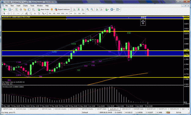Image resolution: width=191 pixels, height=115 pixels.
Task: Switch to Candlesticks chart display
Action: [79, 9]
